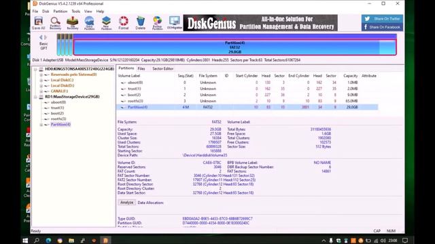Click the Delete partition toolbar icon
435x244 pixels.
pos(141,23)
